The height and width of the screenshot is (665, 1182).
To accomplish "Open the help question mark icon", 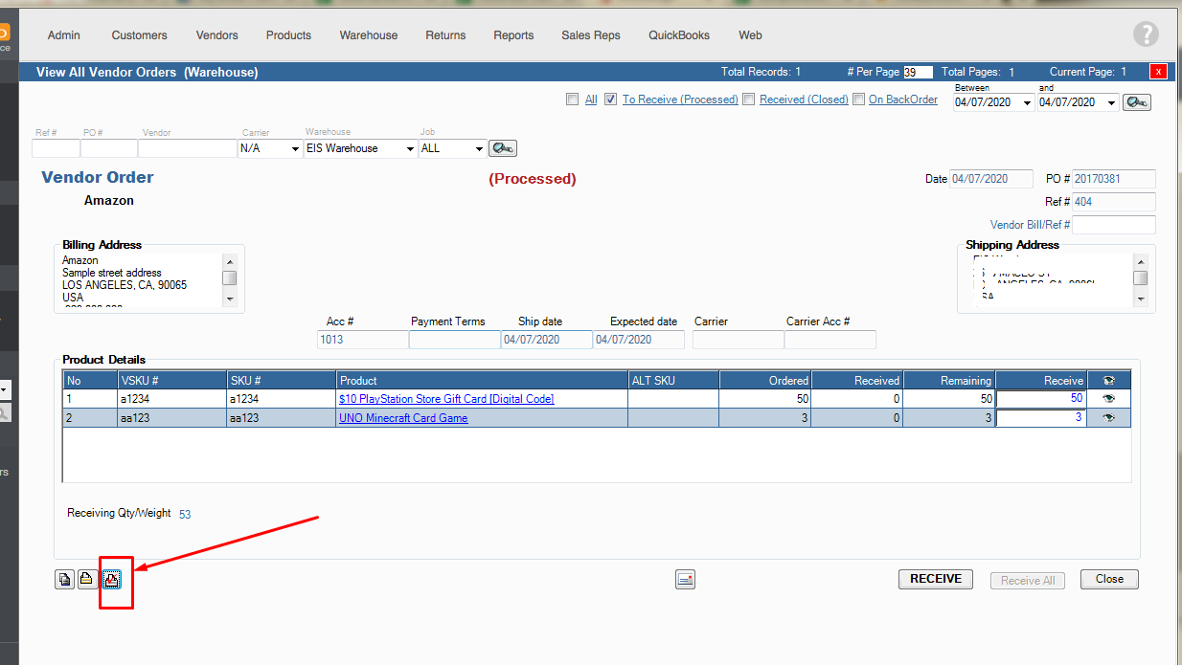I will point(1146,35).
